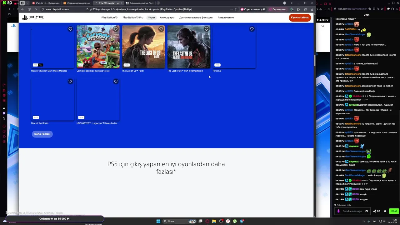Open the clock showing 16:14
Viewport: 400px width, 225px height.
(x=392, y=221)
